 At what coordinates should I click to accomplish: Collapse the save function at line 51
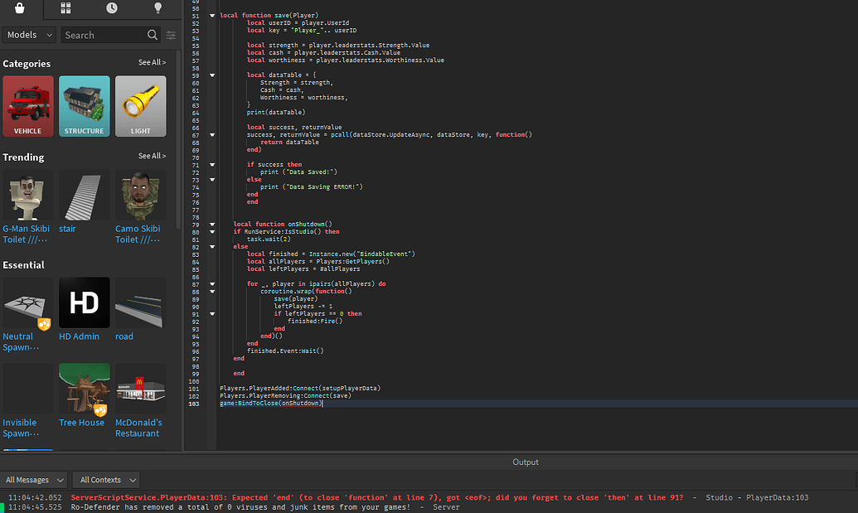(212, 15)
